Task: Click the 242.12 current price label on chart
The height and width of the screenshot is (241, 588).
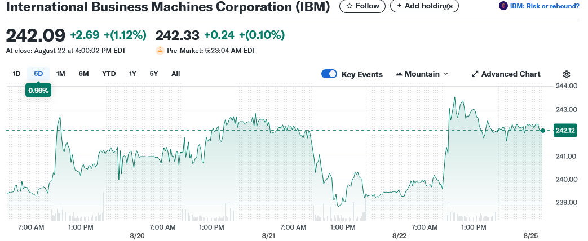Action: tap(565, 131)
